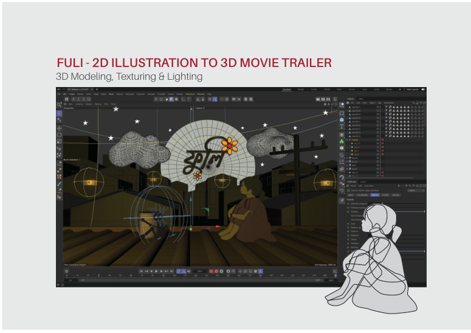Switch to Points mode icon in top toolbar
Image resolution: width=471 pixels, height=333 pixels.
(x=156, y=99)
